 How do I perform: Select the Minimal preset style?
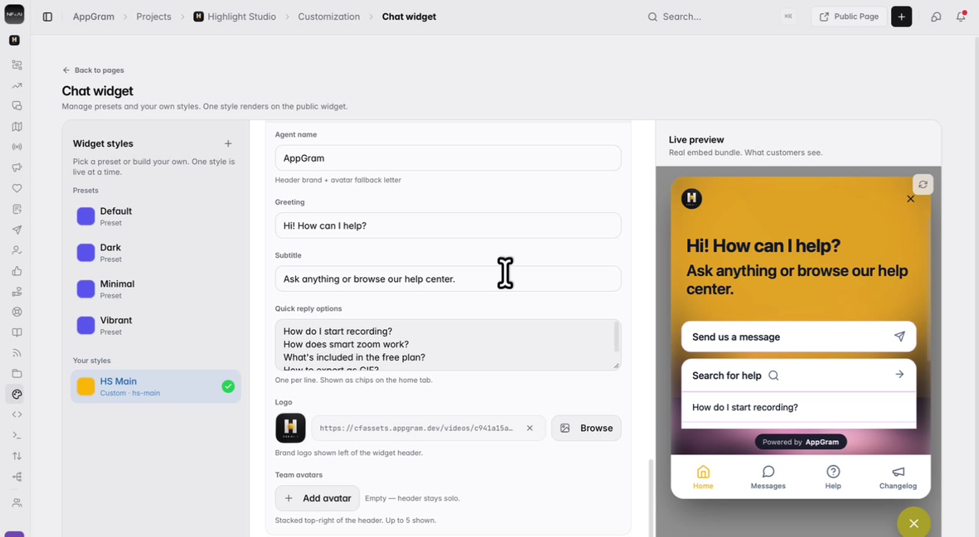pos(156,289)
